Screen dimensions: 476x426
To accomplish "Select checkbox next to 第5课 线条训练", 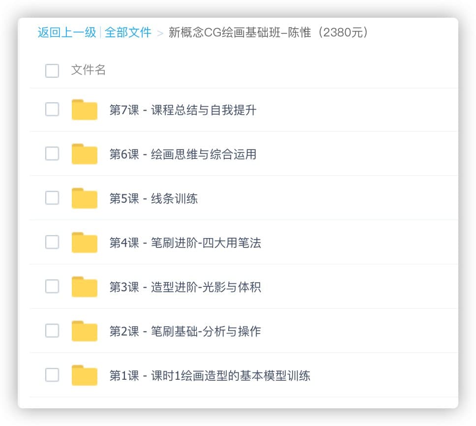I will pos(52,198).
